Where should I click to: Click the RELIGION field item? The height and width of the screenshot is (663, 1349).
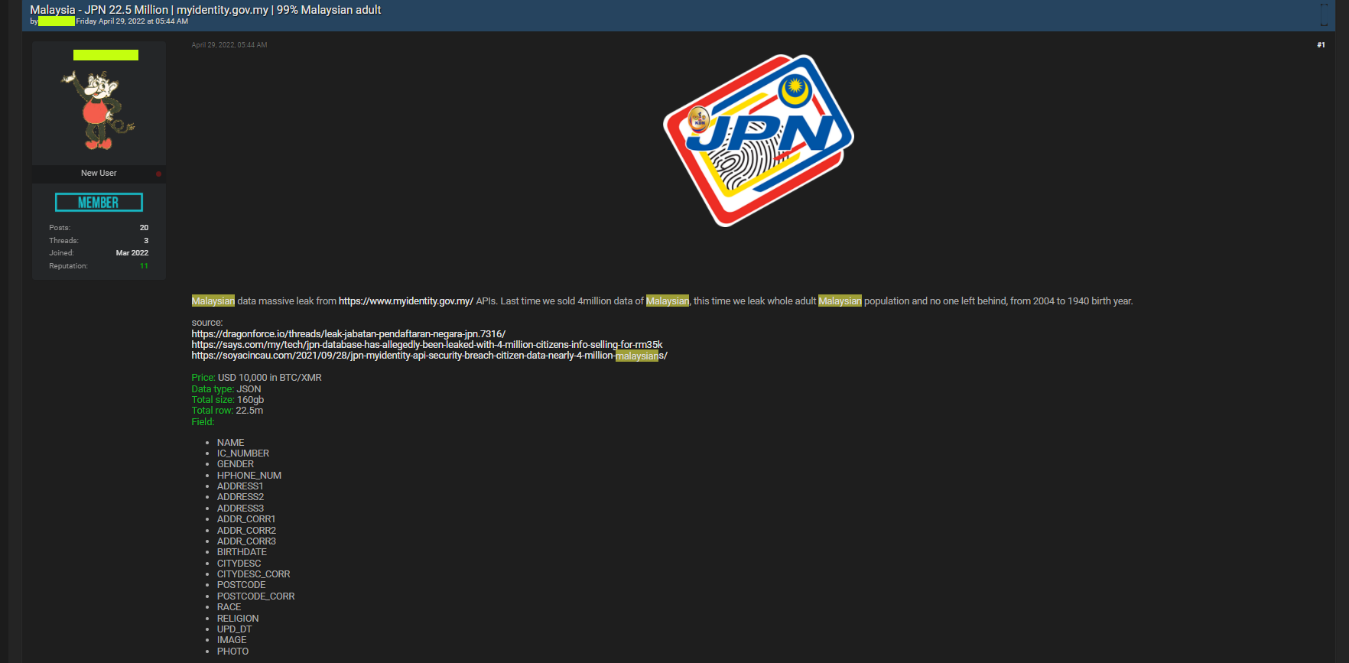[238, 619]
